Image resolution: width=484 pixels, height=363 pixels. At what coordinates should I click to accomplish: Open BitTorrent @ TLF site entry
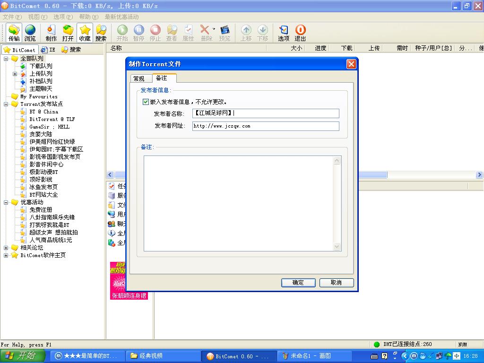(x=52, y=119)
